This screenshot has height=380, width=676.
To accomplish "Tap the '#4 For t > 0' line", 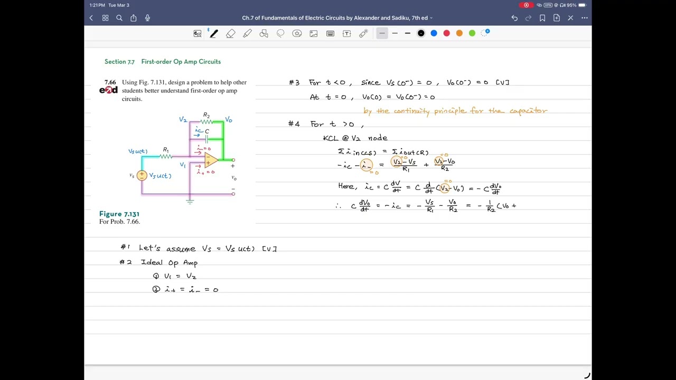I will click(326, 124).
